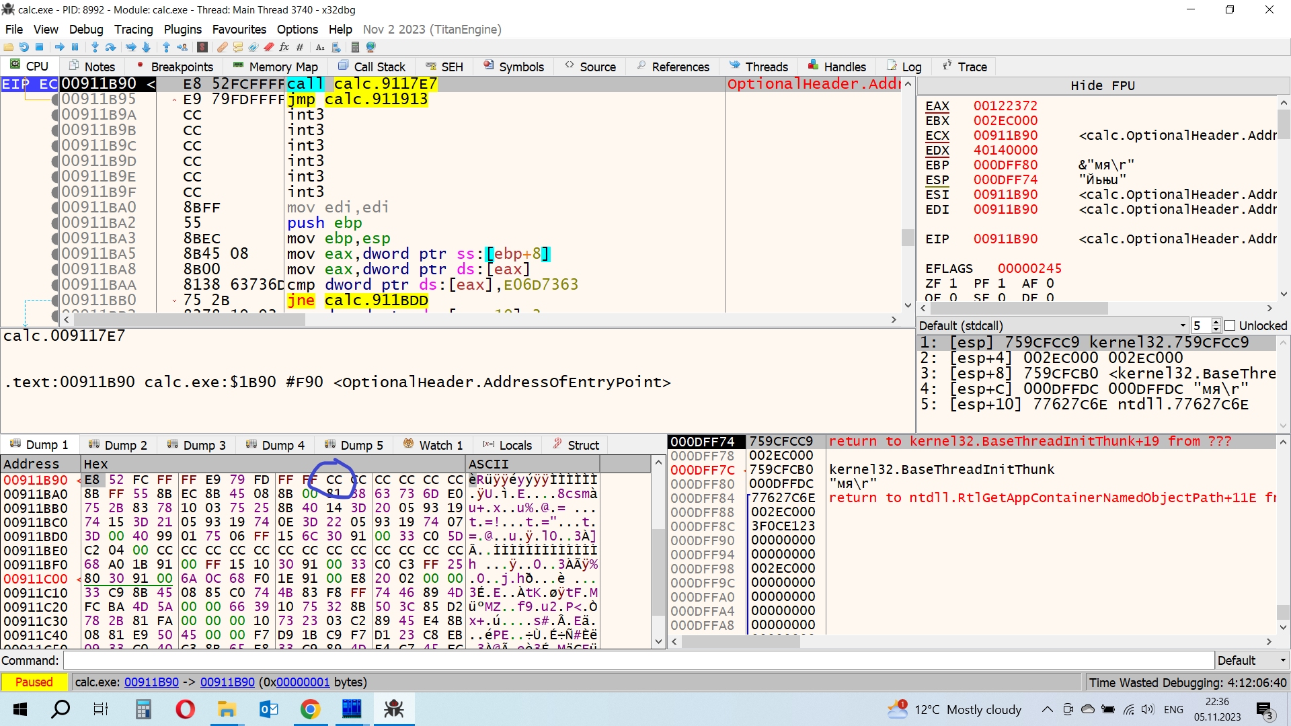Open the Calculator tool icon
Image resolution: width=1291 pixels, height=726 pixels.
pyautogui.click(x=356, y=47)
